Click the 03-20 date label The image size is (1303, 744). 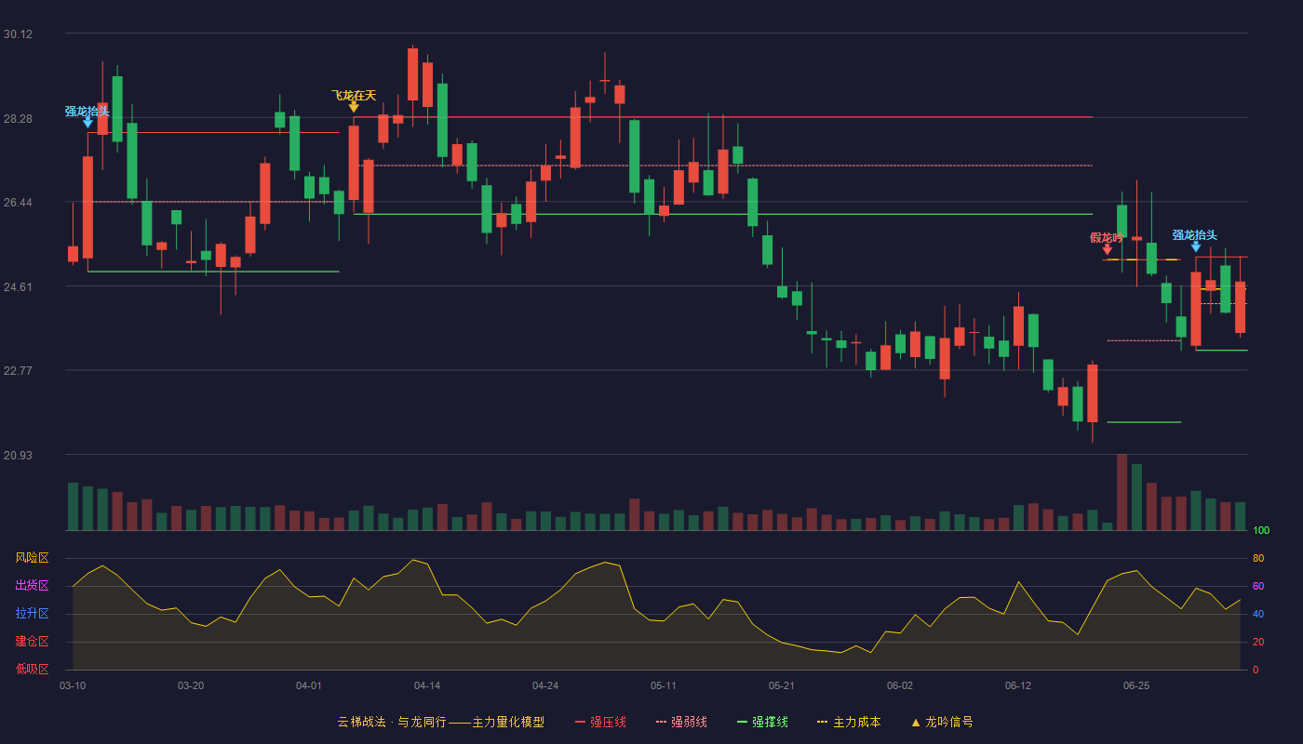point(191,685)
